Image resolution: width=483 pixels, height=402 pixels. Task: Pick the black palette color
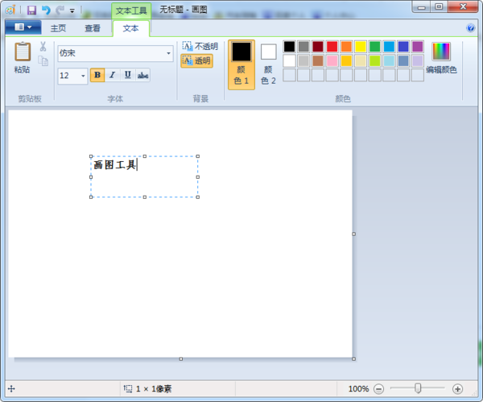(289, 47)
